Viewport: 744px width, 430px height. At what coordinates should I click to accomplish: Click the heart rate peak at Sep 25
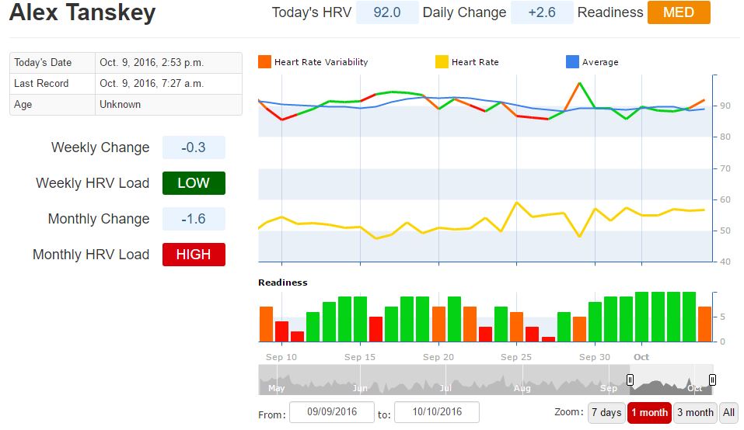point(517,203)
